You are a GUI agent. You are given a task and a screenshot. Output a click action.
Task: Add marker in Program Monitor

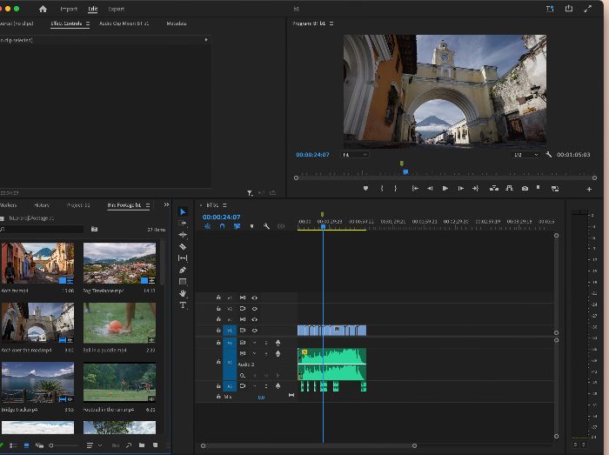pos(365,188)
